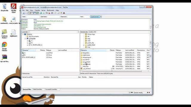Open the Camtasia Studio 7 desktop shortcut

click(x=4, y=34)
